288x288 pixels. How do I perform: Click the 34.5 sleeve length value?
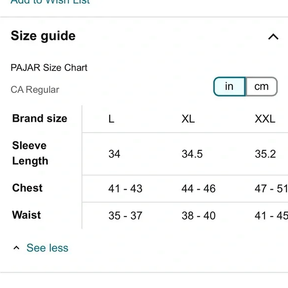click(192, 154)
